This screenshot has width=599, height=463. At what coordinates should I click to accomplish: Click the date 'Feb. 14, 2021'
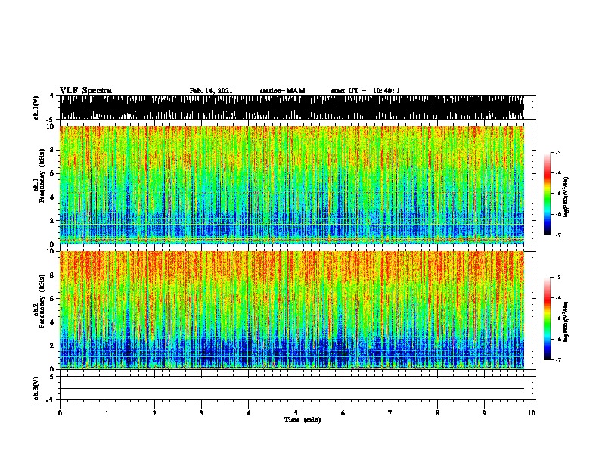211,91
